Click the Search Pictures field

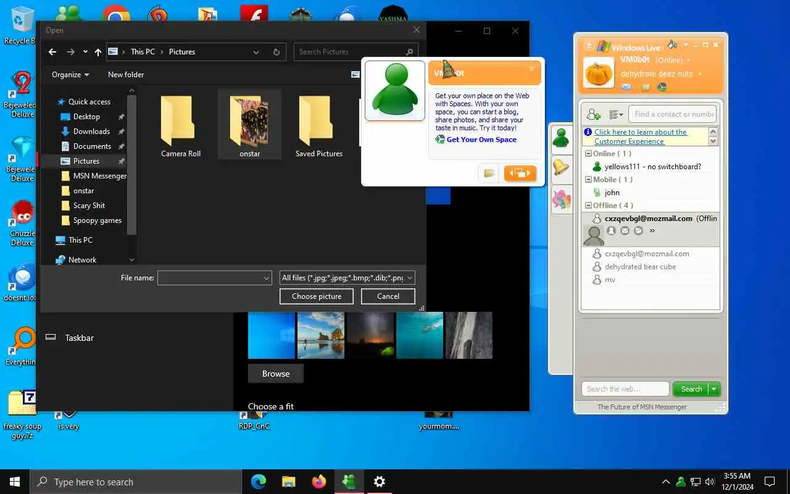(355, 52)
